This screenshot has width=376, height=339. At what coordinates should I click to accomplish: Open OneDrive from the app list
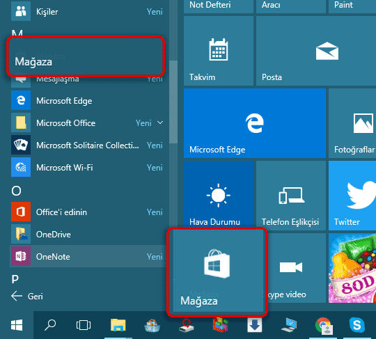[x=87, y=234]
